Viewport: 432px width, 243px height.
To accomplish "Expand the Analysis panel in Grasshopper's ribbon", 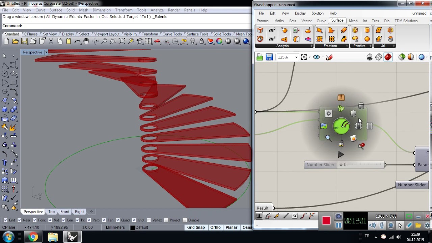I will (x=311, y=46).
